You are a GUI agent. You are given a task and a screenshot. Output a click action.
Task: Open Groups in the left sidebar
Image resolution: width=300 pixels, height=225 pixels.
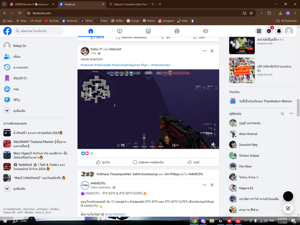[x=35, y=89]
